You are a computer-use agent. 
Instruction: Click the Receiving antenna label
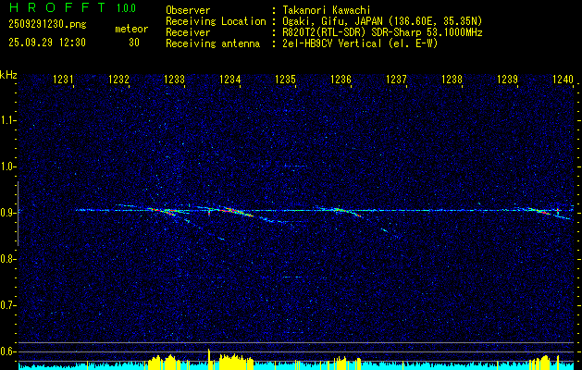pos(213,43)
